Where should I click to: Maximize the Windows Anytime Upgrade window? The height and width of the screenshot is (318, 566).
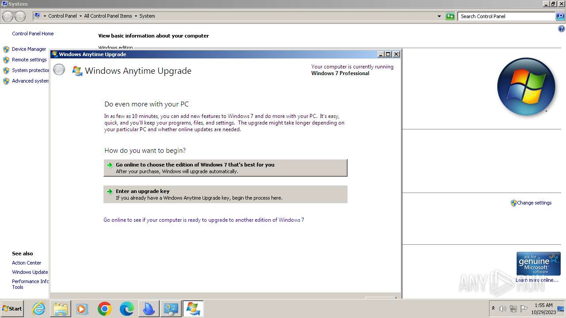388,54
